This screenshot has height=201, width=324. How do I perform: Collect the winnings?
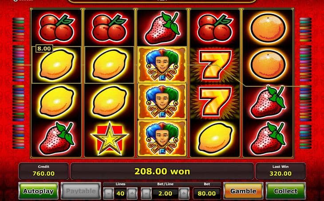coord(286,191)
